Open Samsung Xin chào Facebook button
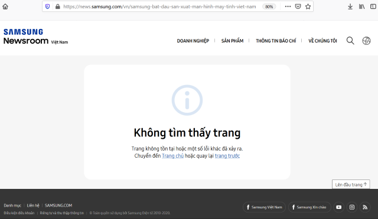 tap(309, 207)
